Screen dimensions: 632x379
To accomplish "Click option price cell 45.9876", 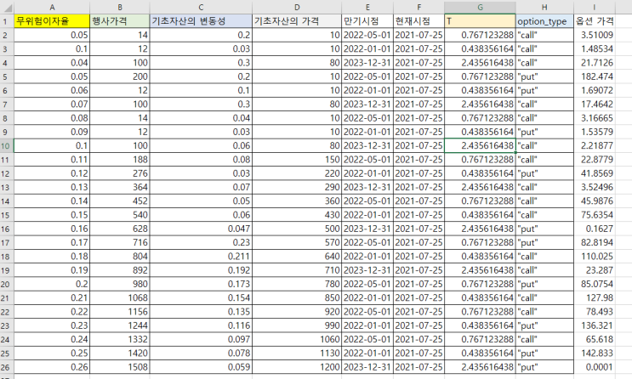I will tap(594, 201).
